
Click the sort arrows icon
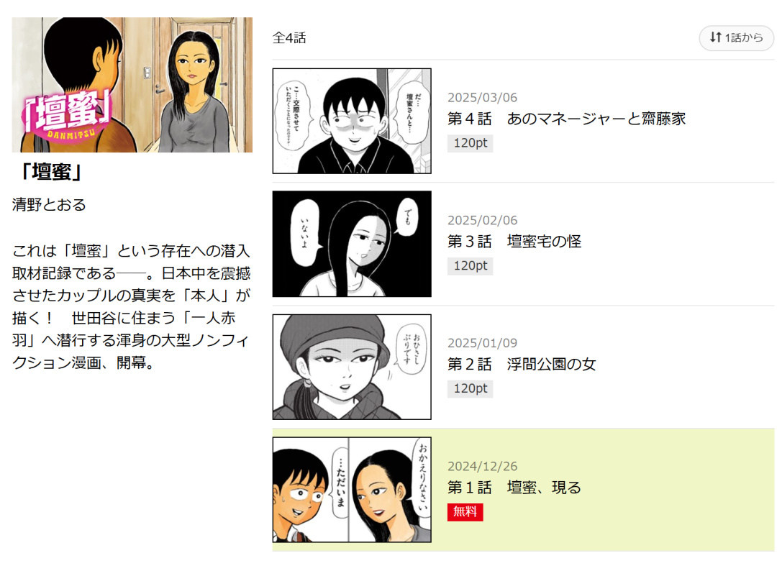(715, 37)
